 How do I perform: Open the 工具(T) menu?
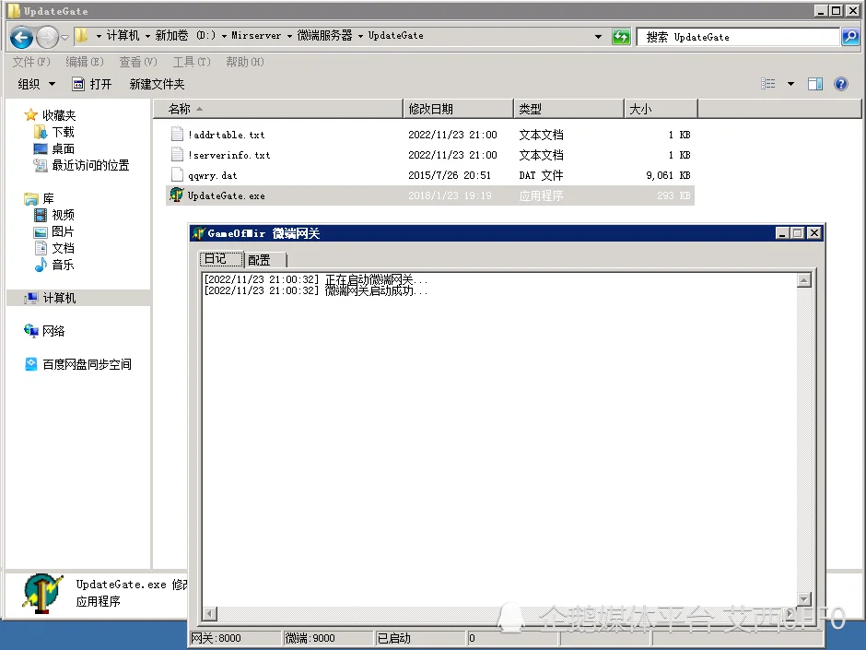pos(192,62)
